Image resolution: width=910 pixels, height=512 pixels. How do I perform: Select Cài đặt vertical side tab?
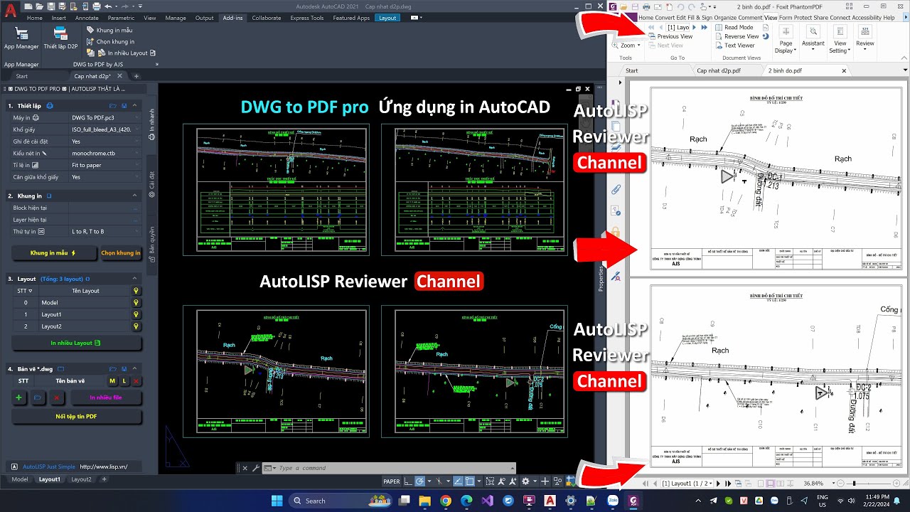151,185
